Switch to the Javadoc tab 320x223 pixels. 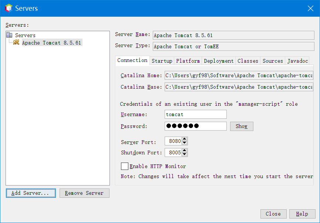297,61
